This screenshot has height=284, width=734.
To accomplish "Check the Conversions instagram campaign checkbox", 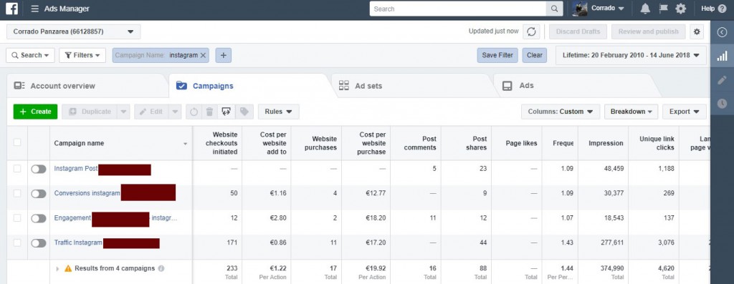I will (17, 193).
